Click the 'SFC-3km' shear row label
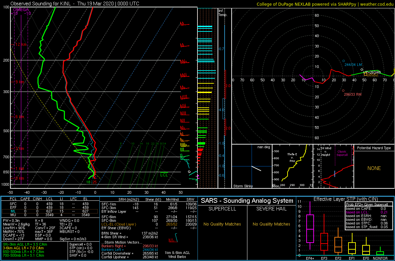Image resolution: width=395 pixels, height=261 pixels. (108, 207)
